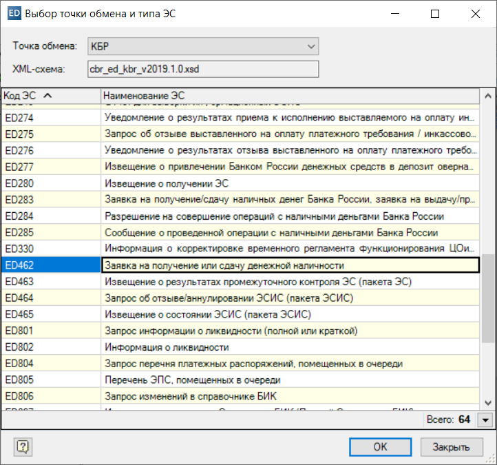Click scrollbar up arrow in the list
The height and width of the screenshot is (465, 497).
(x=488, y=96)
